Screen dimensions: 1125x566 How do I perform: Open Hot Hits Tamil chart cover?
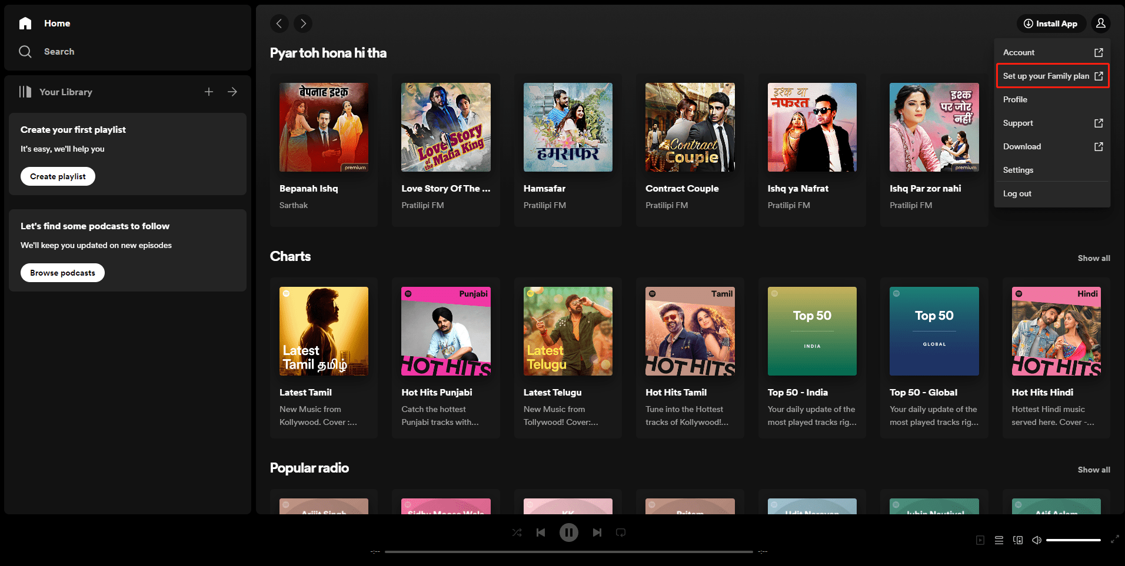tap(690, 331)
